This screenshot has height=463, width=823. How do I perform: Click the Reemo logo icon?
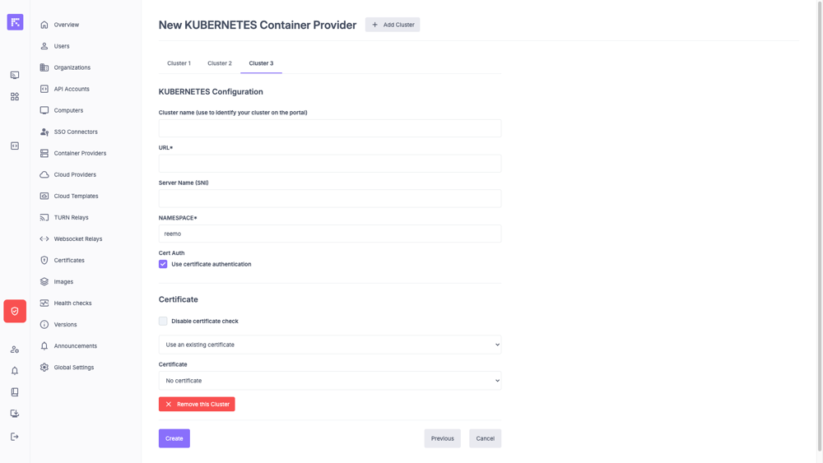point(15,22)
